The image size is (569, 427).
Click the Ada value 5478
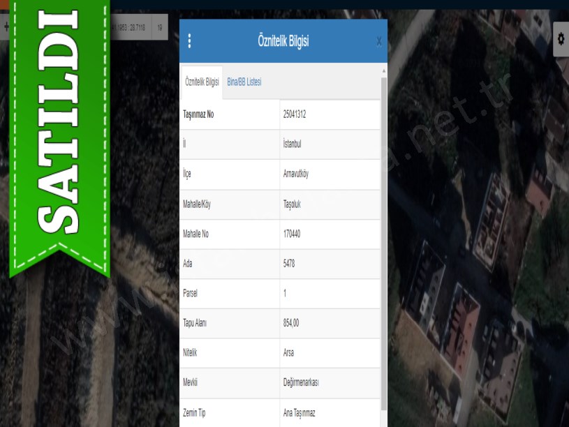click(x=290, y=264)
